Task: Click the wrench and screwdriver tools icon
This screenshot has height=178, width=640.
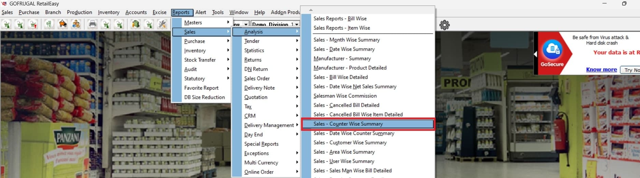Action: [x=162, y=24]
